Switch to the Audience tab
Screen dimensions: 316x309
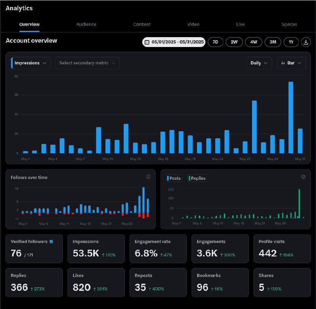tap(86, 24)
